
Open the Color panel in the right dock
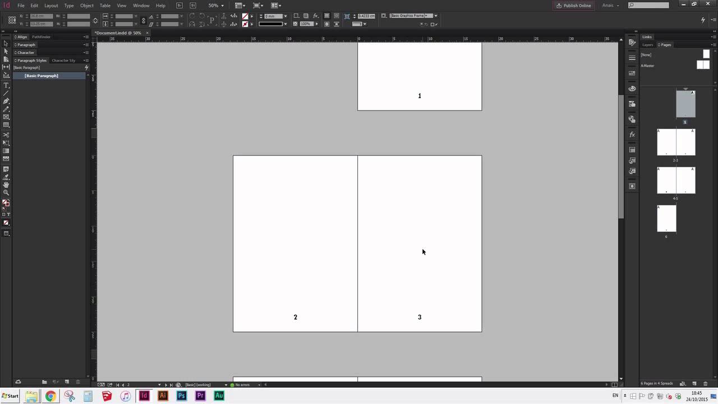pyautogui.click(x=632, y=88)
